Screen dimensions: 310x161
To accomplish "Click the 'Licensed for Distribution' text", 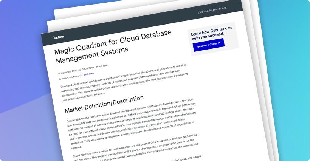I will 212,10.
